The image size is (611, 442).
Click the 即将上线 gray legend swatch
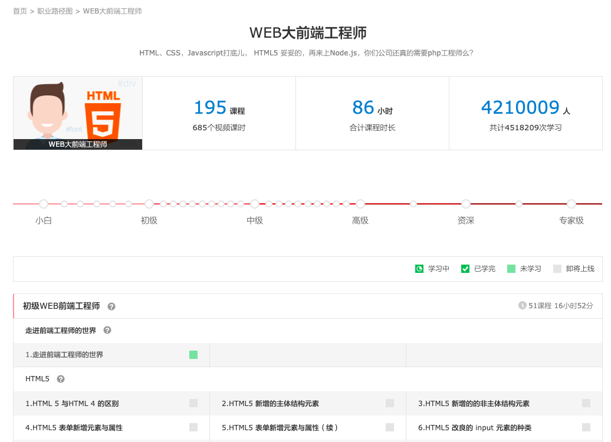point(557,269)
